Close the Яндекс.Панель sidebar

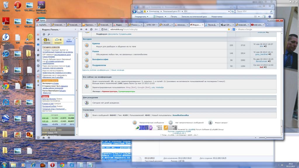[x=75, y=29]
